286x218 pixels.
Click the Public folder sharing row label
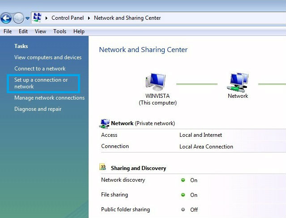(125, 209)
